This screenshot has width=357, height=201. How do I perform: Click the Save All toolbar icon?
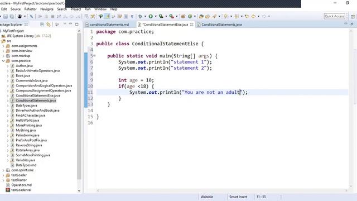tap(12, 16)
